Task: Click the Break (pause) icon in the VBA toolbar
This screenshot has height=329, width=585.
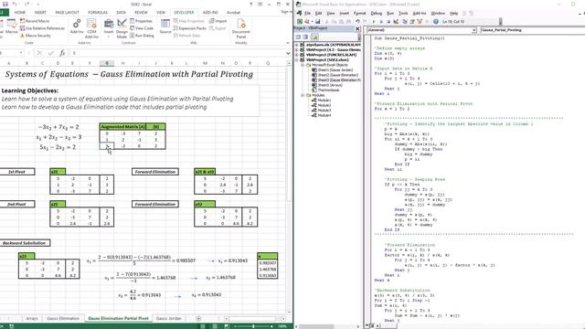Action: tap(381, 22)
